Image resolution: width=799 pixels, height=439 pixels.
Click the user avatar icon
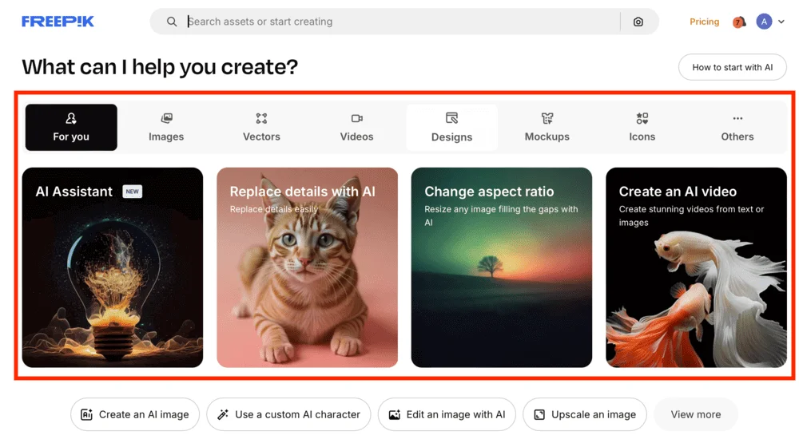(764, 22)
